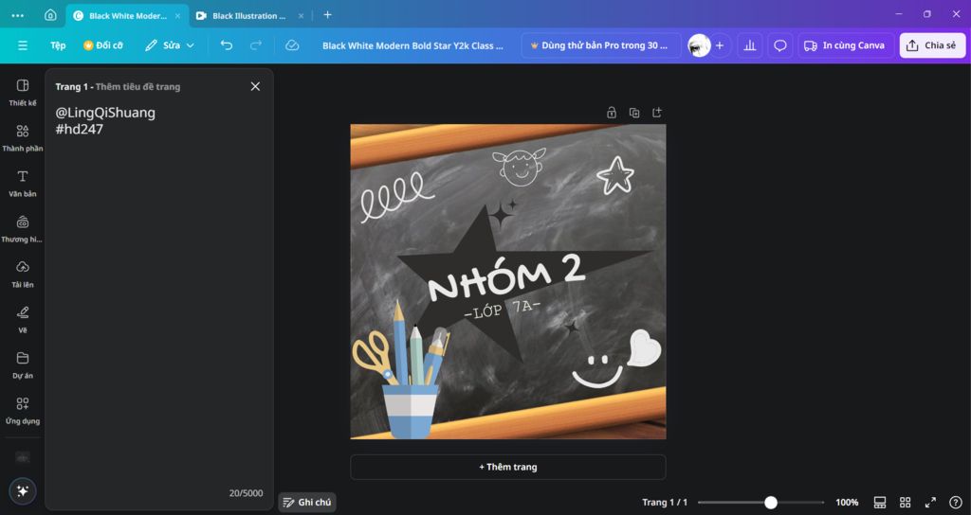Duplicate the page above the canvas
Screen dimensions: 971x515
coord(634,113)
